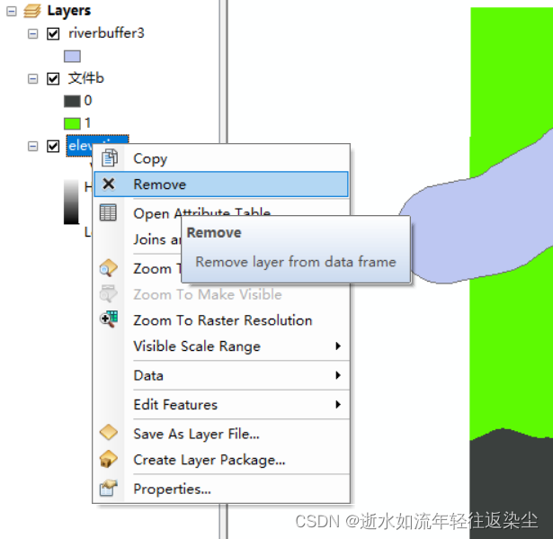Screen dimensions: 553x539
Task: Select the riverbuffer3 layer name
Action: [106, 33]
